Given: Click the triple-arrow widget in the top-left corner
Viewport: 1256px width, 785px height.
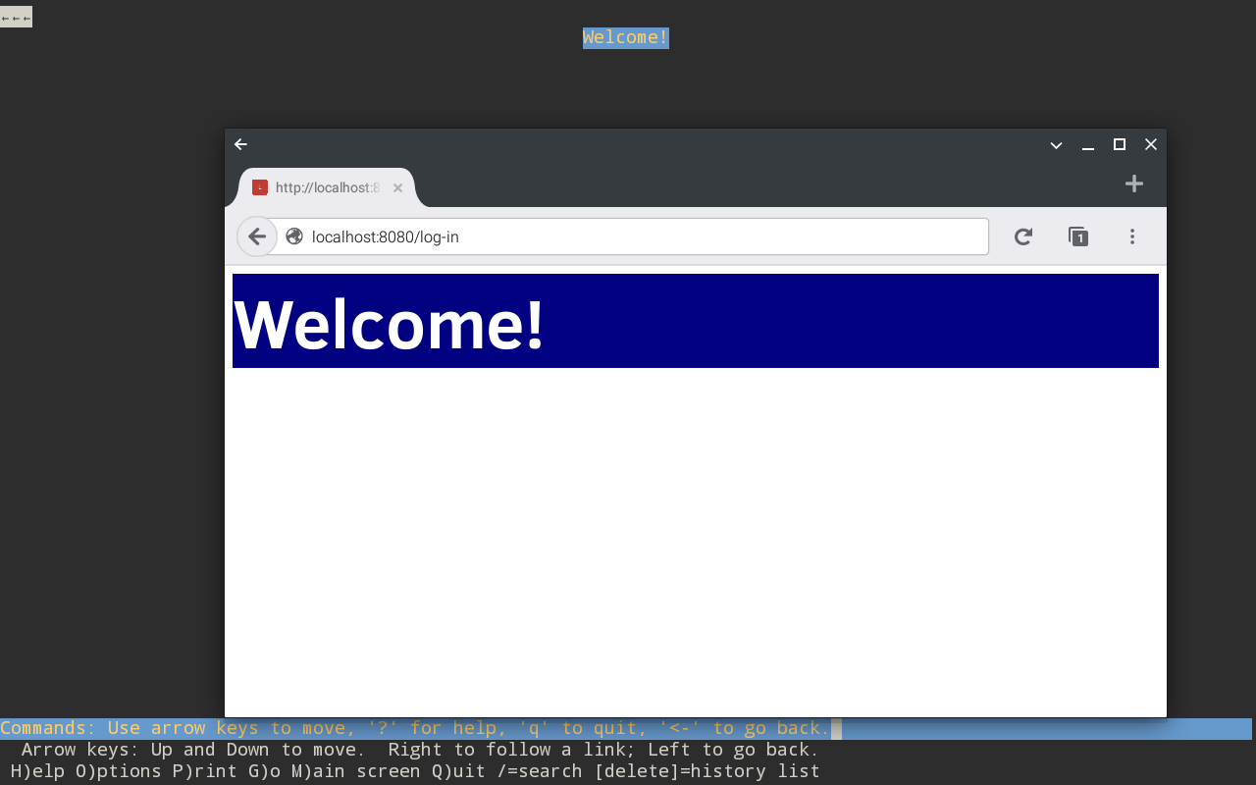Looking at the screenshot, I should (x=16, y=16).
